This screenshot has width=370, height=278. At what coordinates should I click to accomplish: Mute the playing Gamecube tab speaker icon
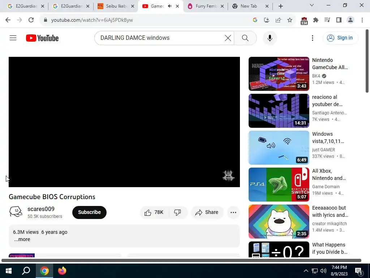point(170,6)
